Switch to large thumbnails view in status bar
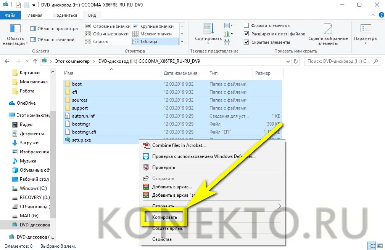 point(380,246)
